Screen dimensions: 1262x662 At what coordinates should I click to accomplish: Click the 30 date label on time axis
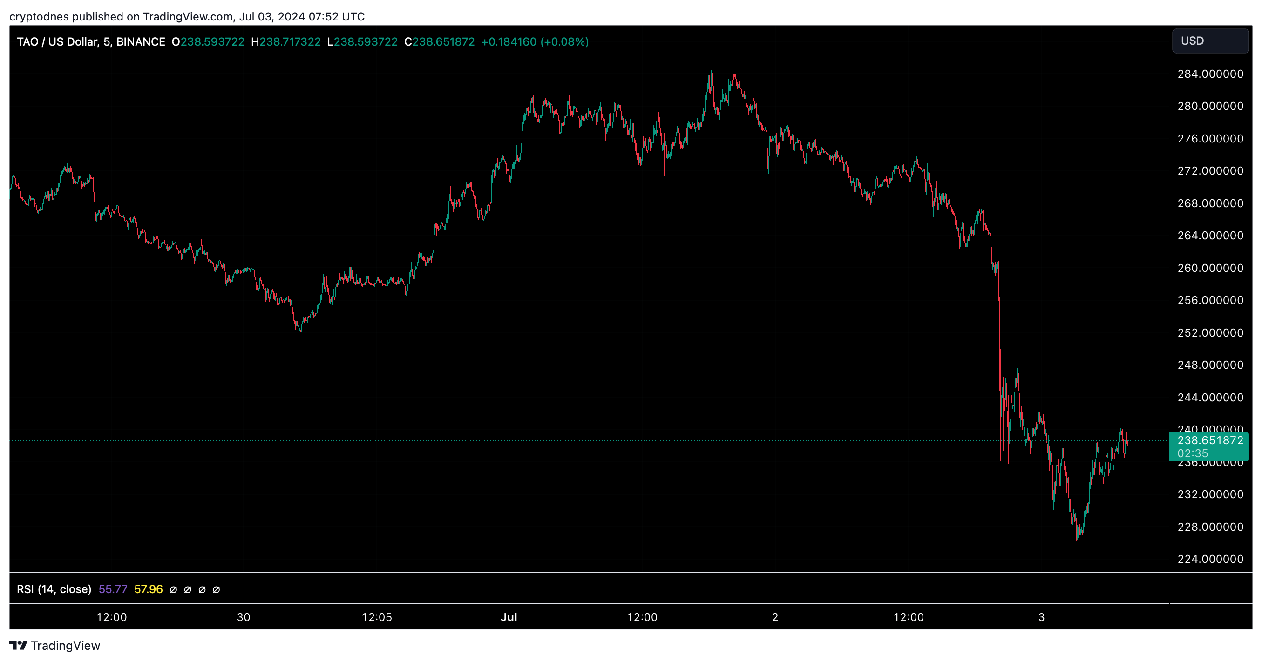point(244,617)
